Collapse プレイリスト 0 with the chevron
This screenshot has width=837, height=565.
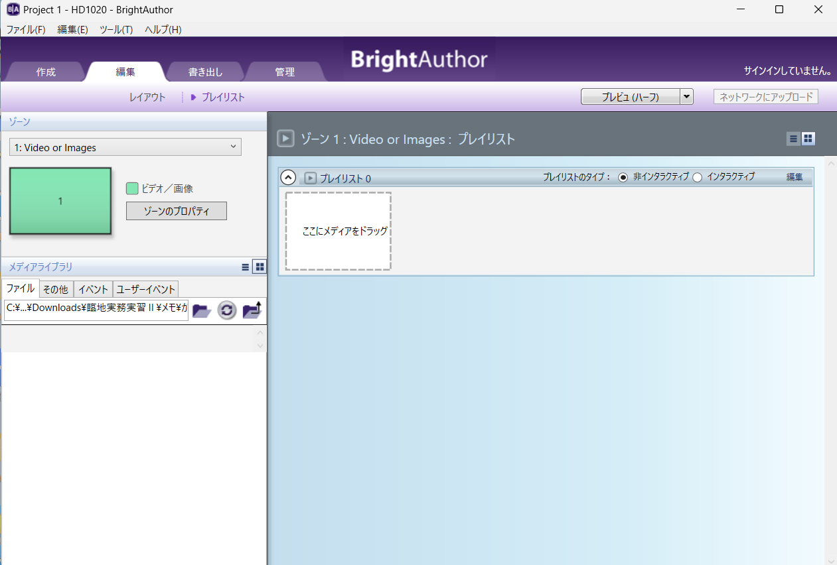[287, 177]
